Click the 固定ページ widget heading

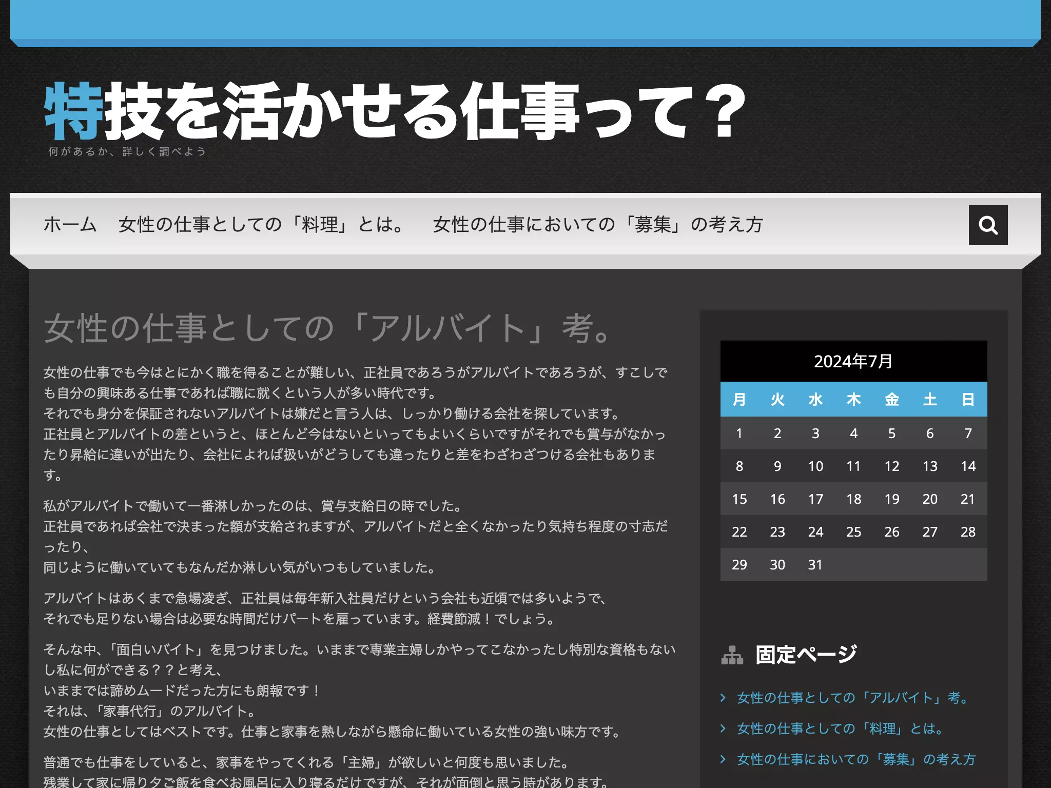pyautogui.click(x=806, y=655)
